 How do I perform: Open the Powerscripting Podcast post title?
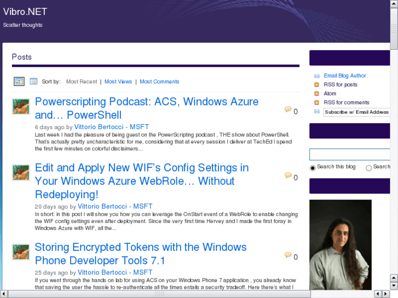[147, 108]
